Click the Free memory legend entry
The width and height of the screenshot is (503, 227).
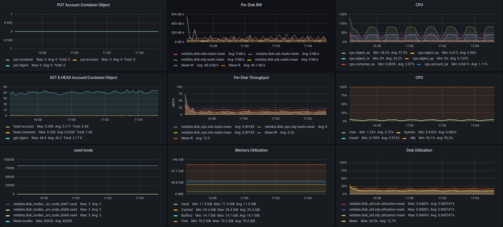coord(184,221)
